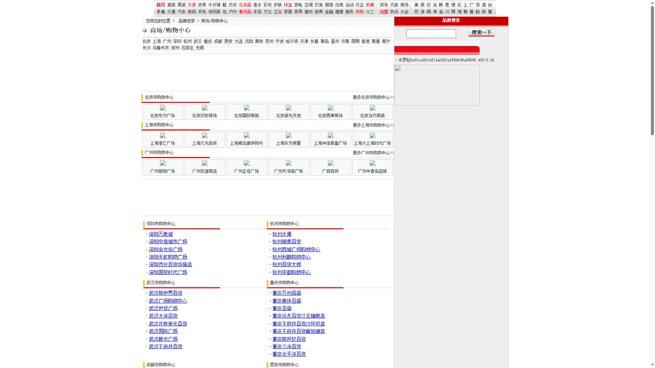Open 女装 in the top navigation
This screenshot has height=368, width=655.
tap(192, 5)
